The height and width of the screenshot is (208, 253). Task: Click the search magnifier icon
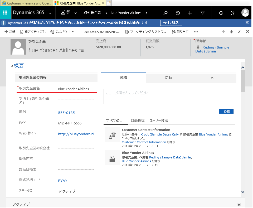pyautogui.click(x=166, y=13)
